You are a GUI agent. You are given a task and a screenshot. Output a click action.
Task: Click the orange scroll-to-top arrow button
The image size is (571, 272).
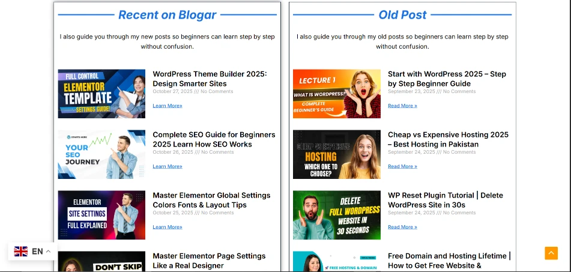click(551, 253)
